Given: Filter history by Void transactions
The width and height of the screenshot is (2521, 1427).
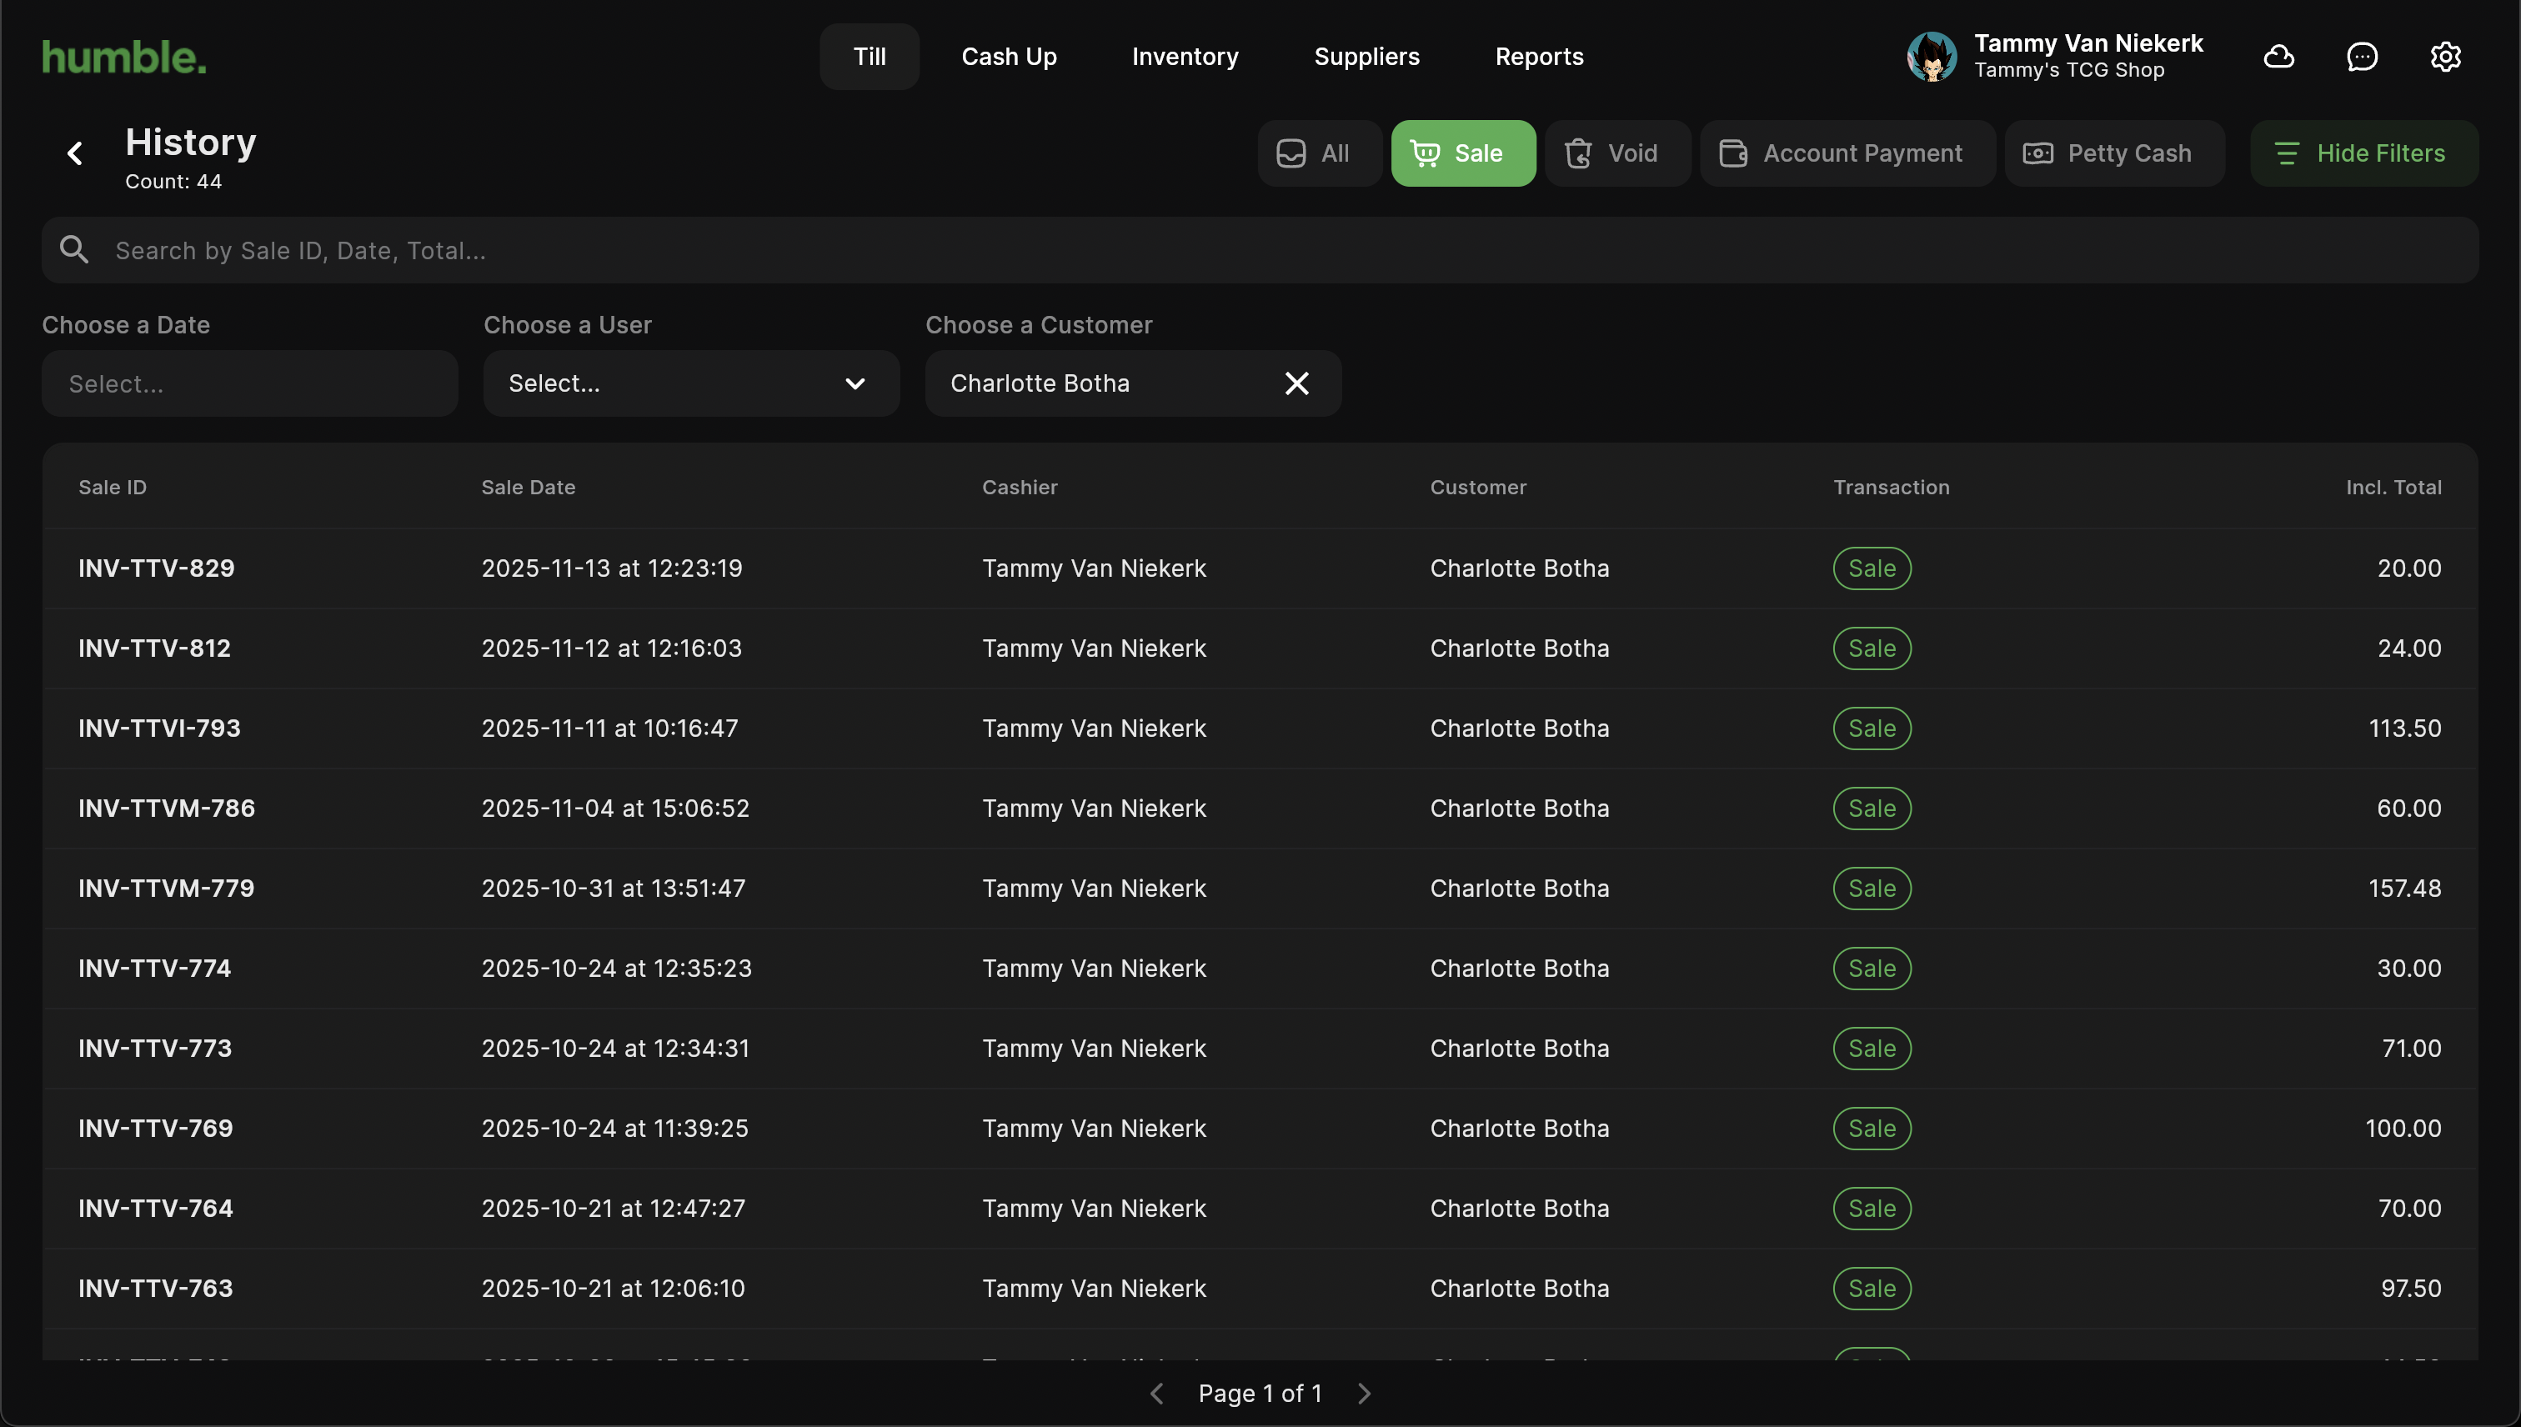Looking at the screenshot, I should click(x=1616, y=153).
